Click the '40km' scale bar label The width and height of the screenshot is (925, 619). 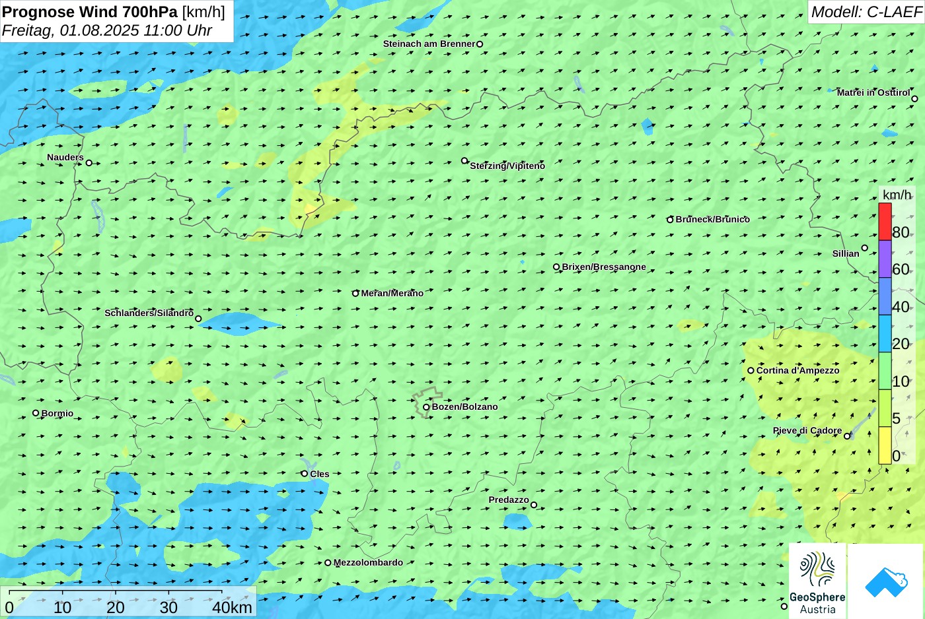coord(233,608)
